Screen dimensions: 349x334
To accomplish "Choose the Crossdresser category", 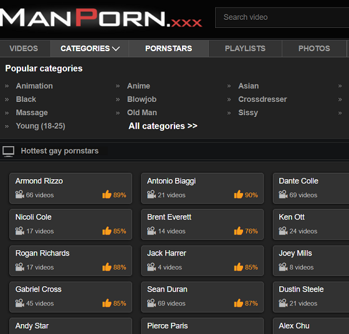I will coord(262,100).
